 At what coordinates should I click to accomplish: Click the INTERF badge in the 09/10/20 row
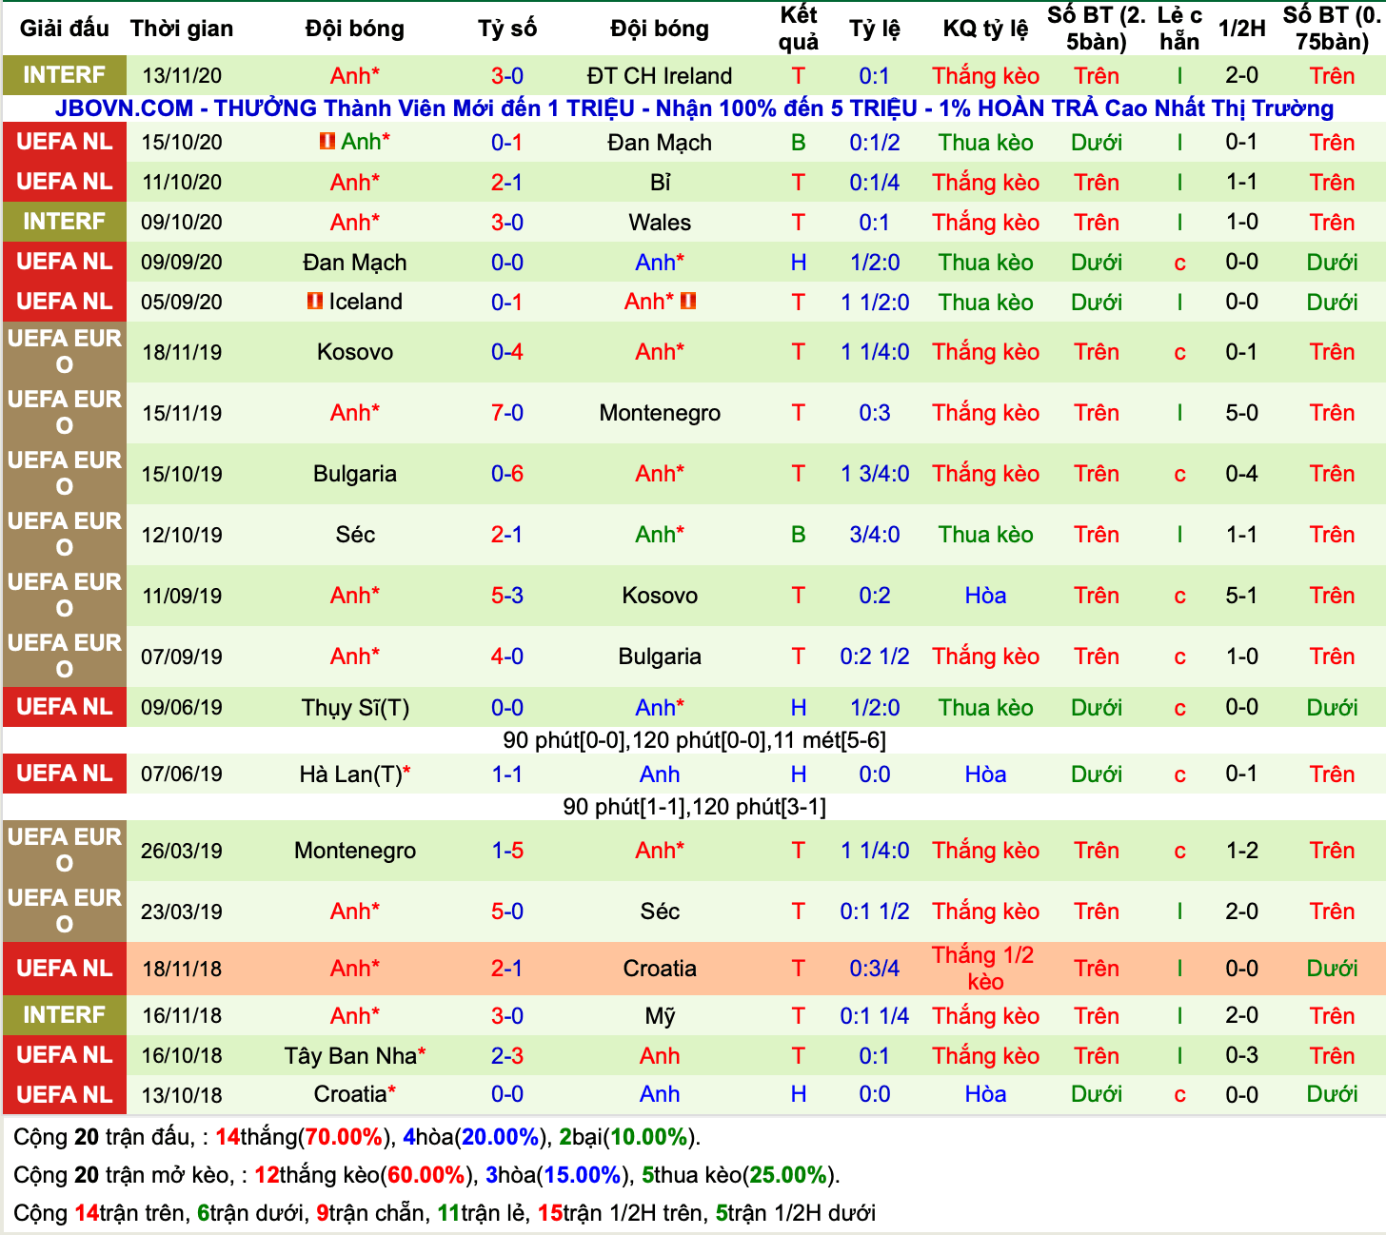65,222
